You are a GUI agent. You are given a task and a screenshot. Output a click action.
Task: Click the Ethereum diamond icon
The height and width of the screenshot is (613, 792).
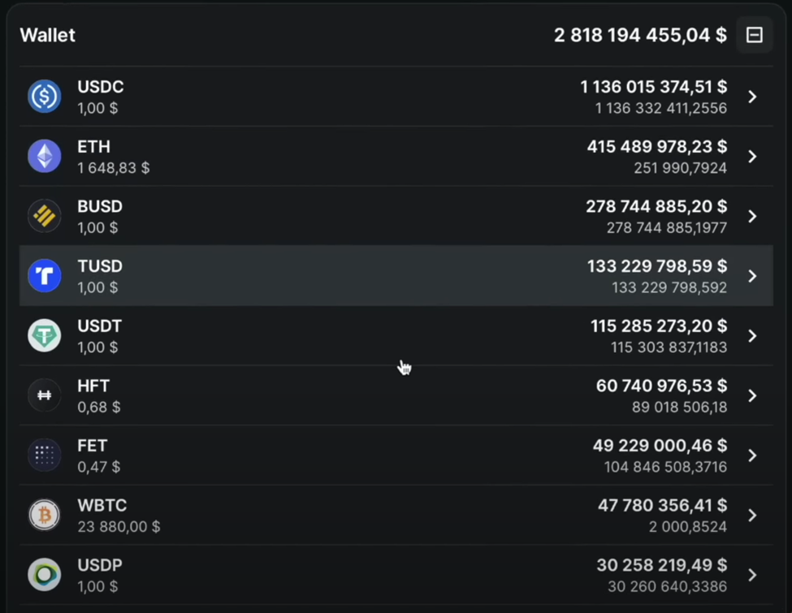[x=45, y=157]
